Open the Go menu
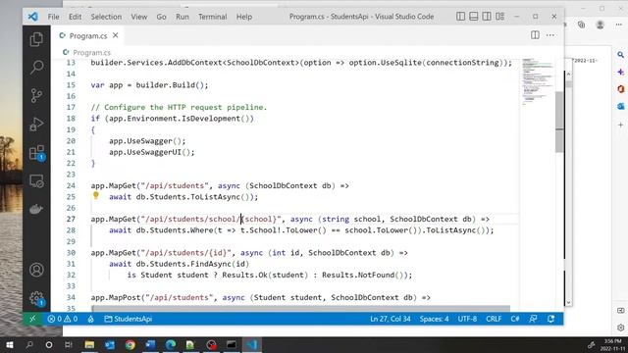 point(161,17)
